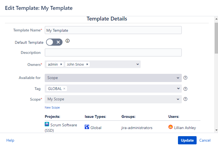Toggle the Default Template switch
The image size is (218, 146).
tap(54, 42)
